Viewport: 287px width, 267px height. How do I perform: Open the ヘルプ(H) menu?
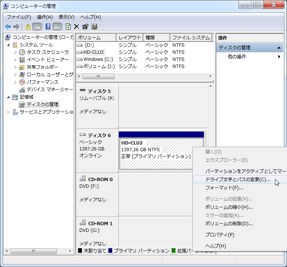click(x=91, y=17)
